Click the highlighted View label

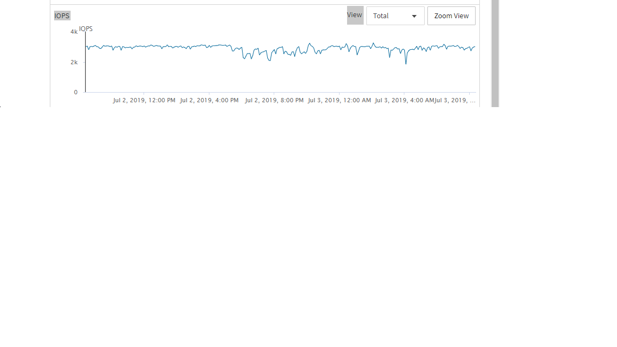pyautogui.click(x=355, y=15)
